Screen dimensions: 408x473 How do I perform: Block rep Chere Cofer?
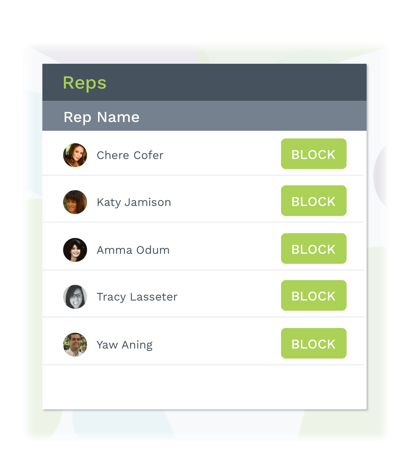point(314,154)
